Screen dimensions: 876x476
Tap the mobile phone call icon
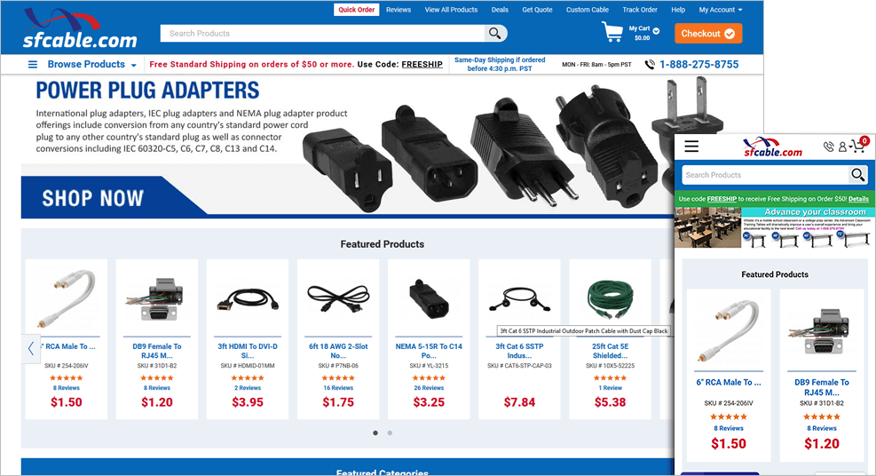828,147
